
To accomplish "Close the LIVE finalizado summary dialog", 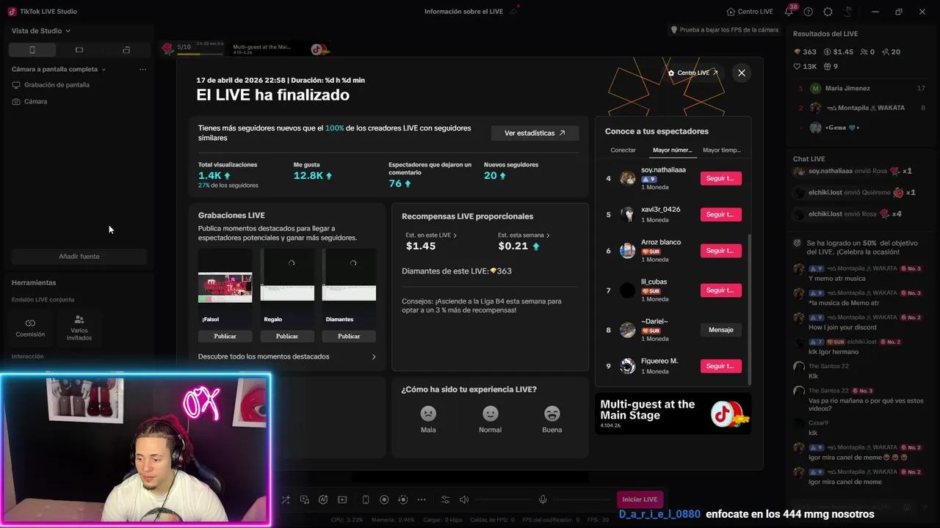I will pos(742,73).
